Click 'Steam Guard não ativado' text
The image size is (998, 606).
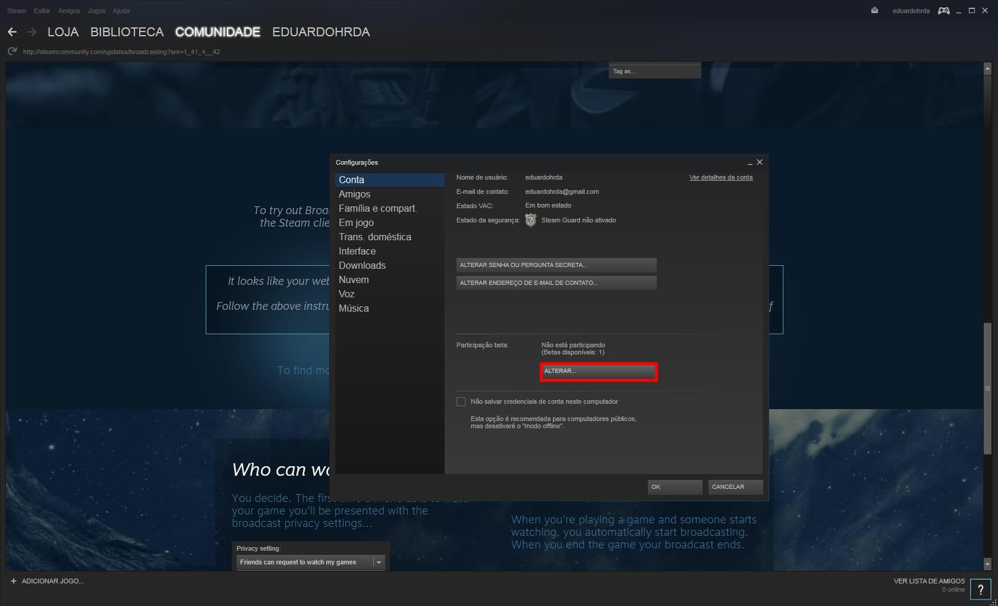578,220
